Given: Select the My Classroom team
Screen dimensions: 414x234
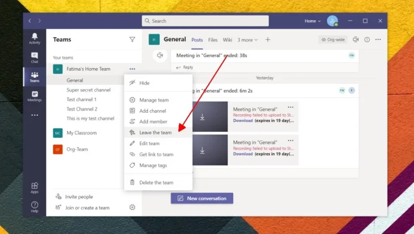Looking at the screenshot, I should [82, 133].
